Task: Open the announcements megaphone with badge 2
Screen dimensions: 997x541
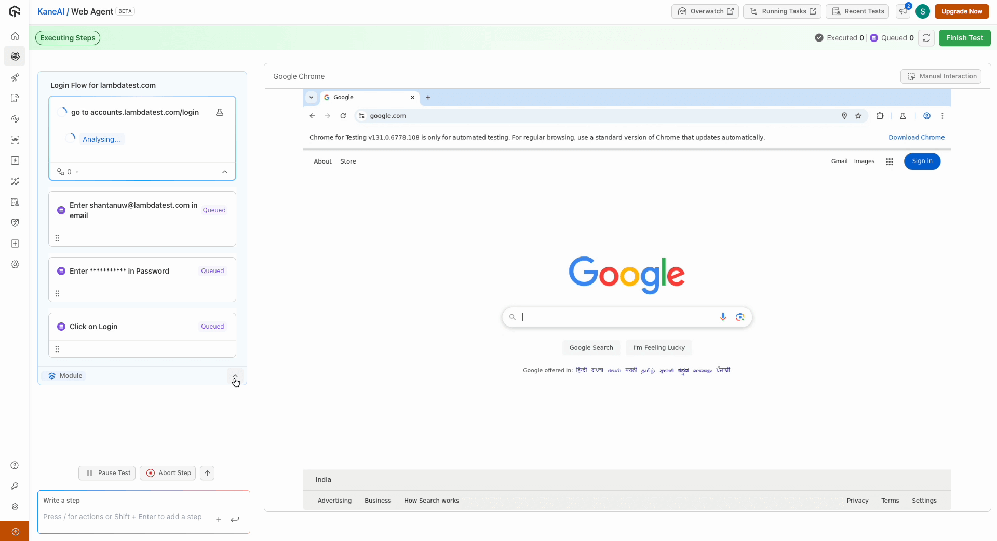Action: tap(903, 11)
